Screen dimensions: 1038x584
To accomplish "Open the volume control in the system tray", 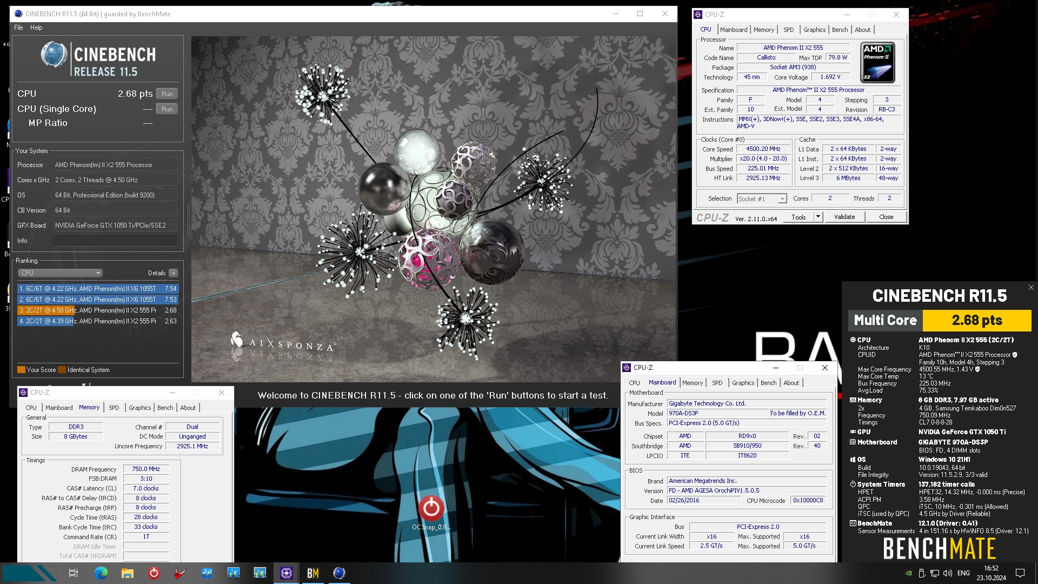I will pyautogui.click(x=947, y=573).
